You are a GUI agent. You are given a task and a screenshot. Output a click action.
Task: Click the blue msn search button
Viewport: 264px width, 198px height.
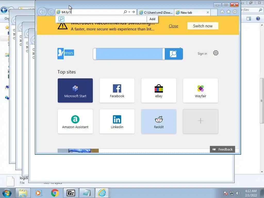point(174,54)
